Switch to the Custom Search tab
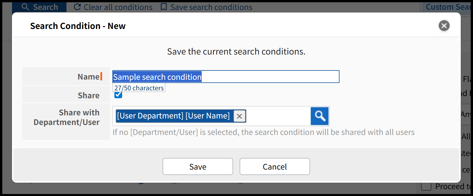473x196 pixels. point(448,7)
